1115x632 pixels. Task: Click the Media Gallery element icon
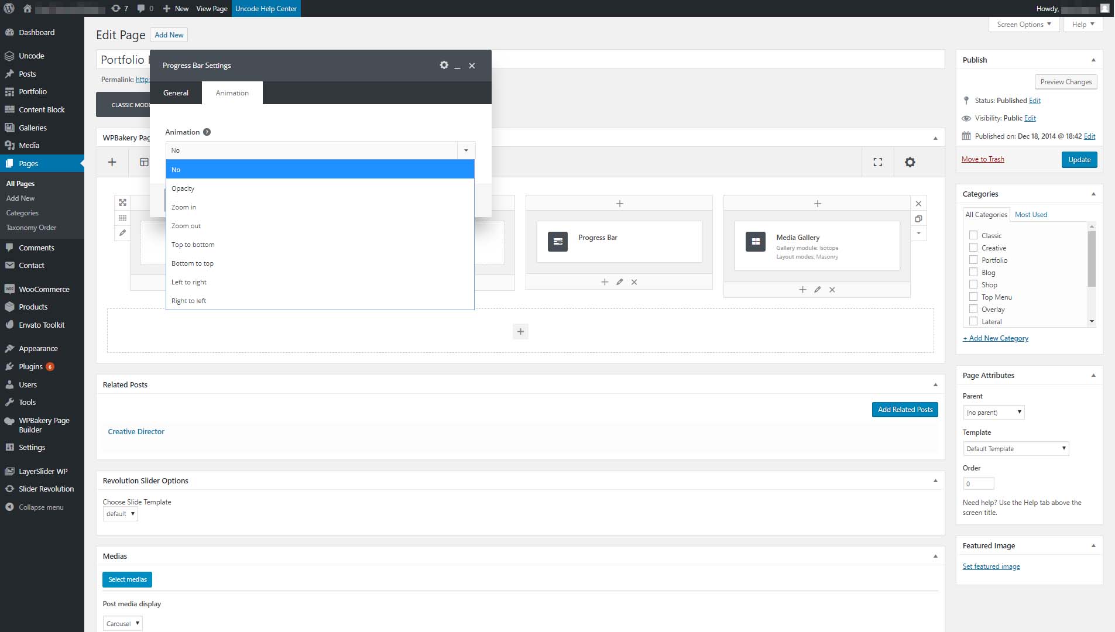755,242
